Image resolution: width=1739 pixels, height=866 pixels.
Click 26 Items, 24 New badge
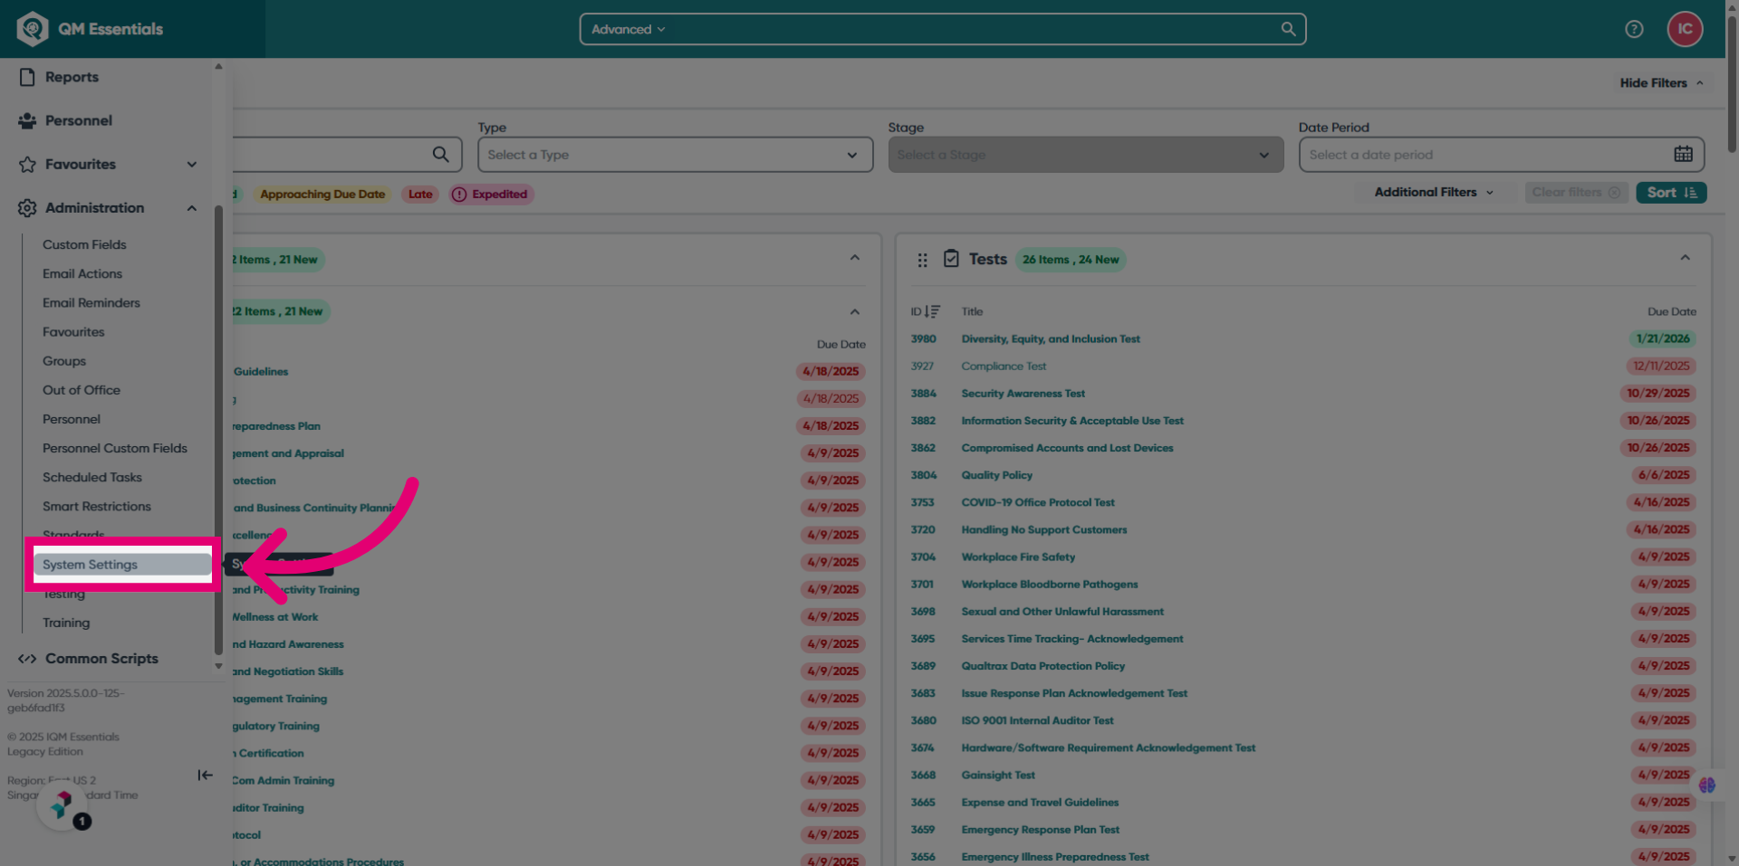[1071, 260]
